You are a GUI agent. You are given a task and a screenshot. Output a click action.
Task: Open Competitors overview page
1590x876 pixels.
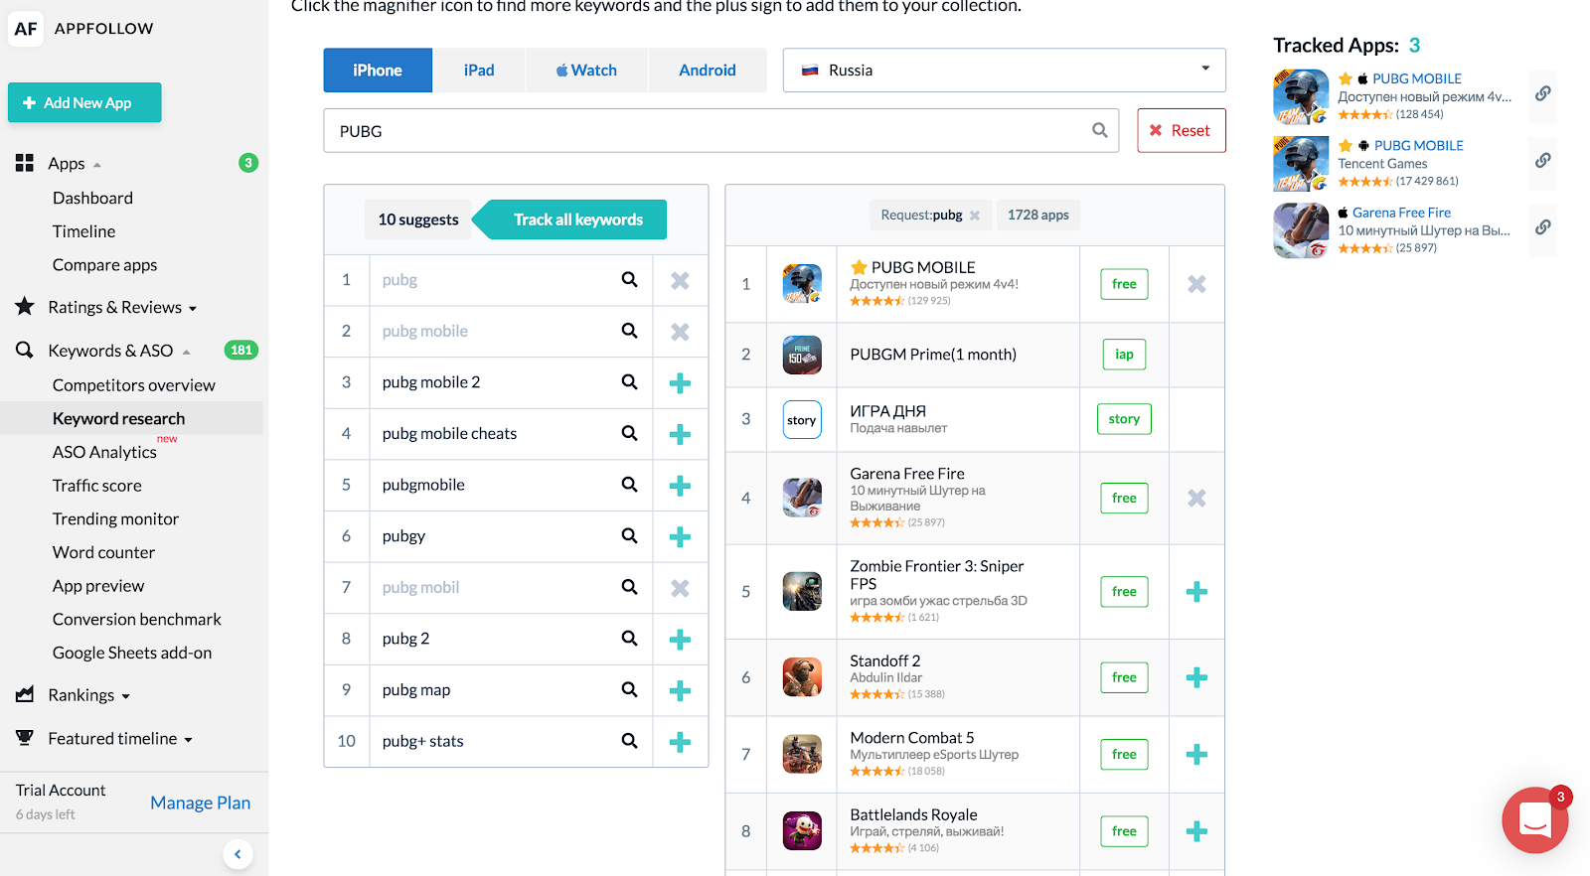click(133, 385)
